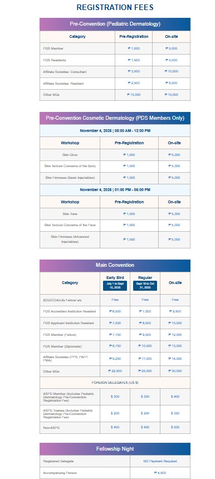Click PDS Member pre-registration fee 1,000
The width and height of the screenshot is (215, 479).
click(134, 48)
